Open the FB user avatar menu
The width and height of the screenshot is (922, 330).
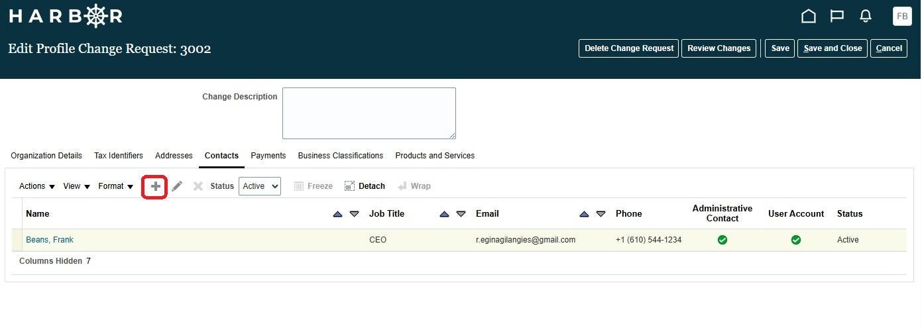click(x=902, y=16)
